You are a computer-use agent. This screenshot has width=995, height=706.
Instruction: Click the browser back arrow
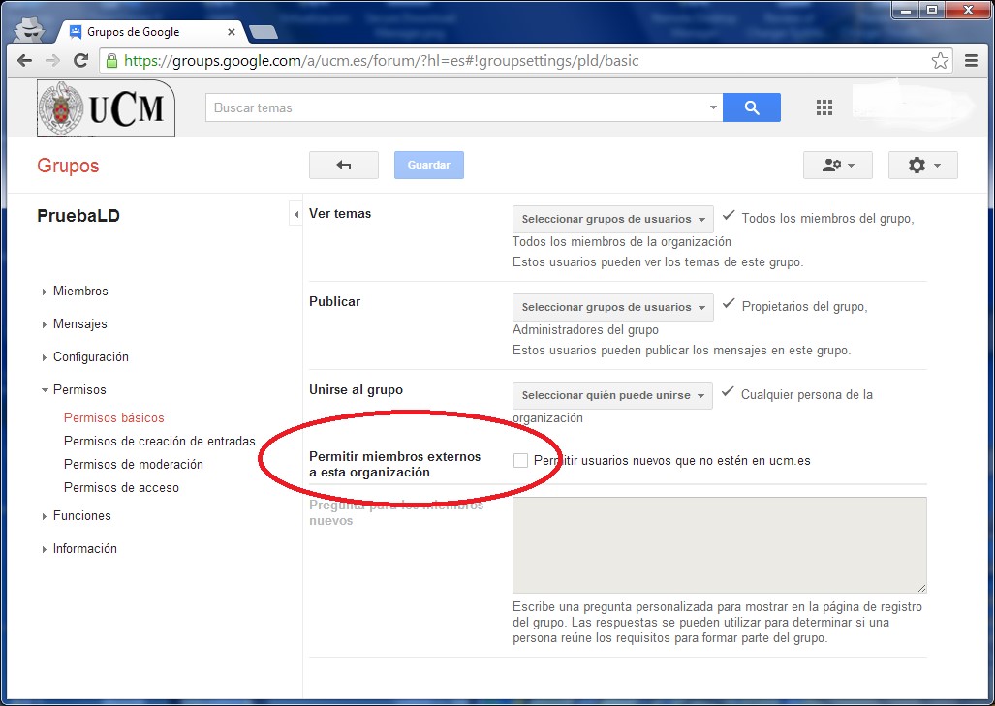click(x=25, y=61)
